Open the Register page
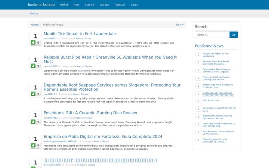This screenshot has height=168, width=269. [120, 4]
